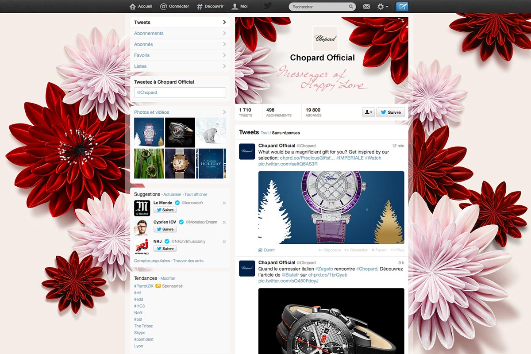This screenshot has width=531, height=354.
Task: Open Listes in sidebar
Action: click(180, 66)
